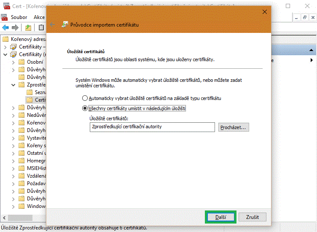Select the Osobní folder icon in the tree
317x232 pixels.
pos(21,62)
